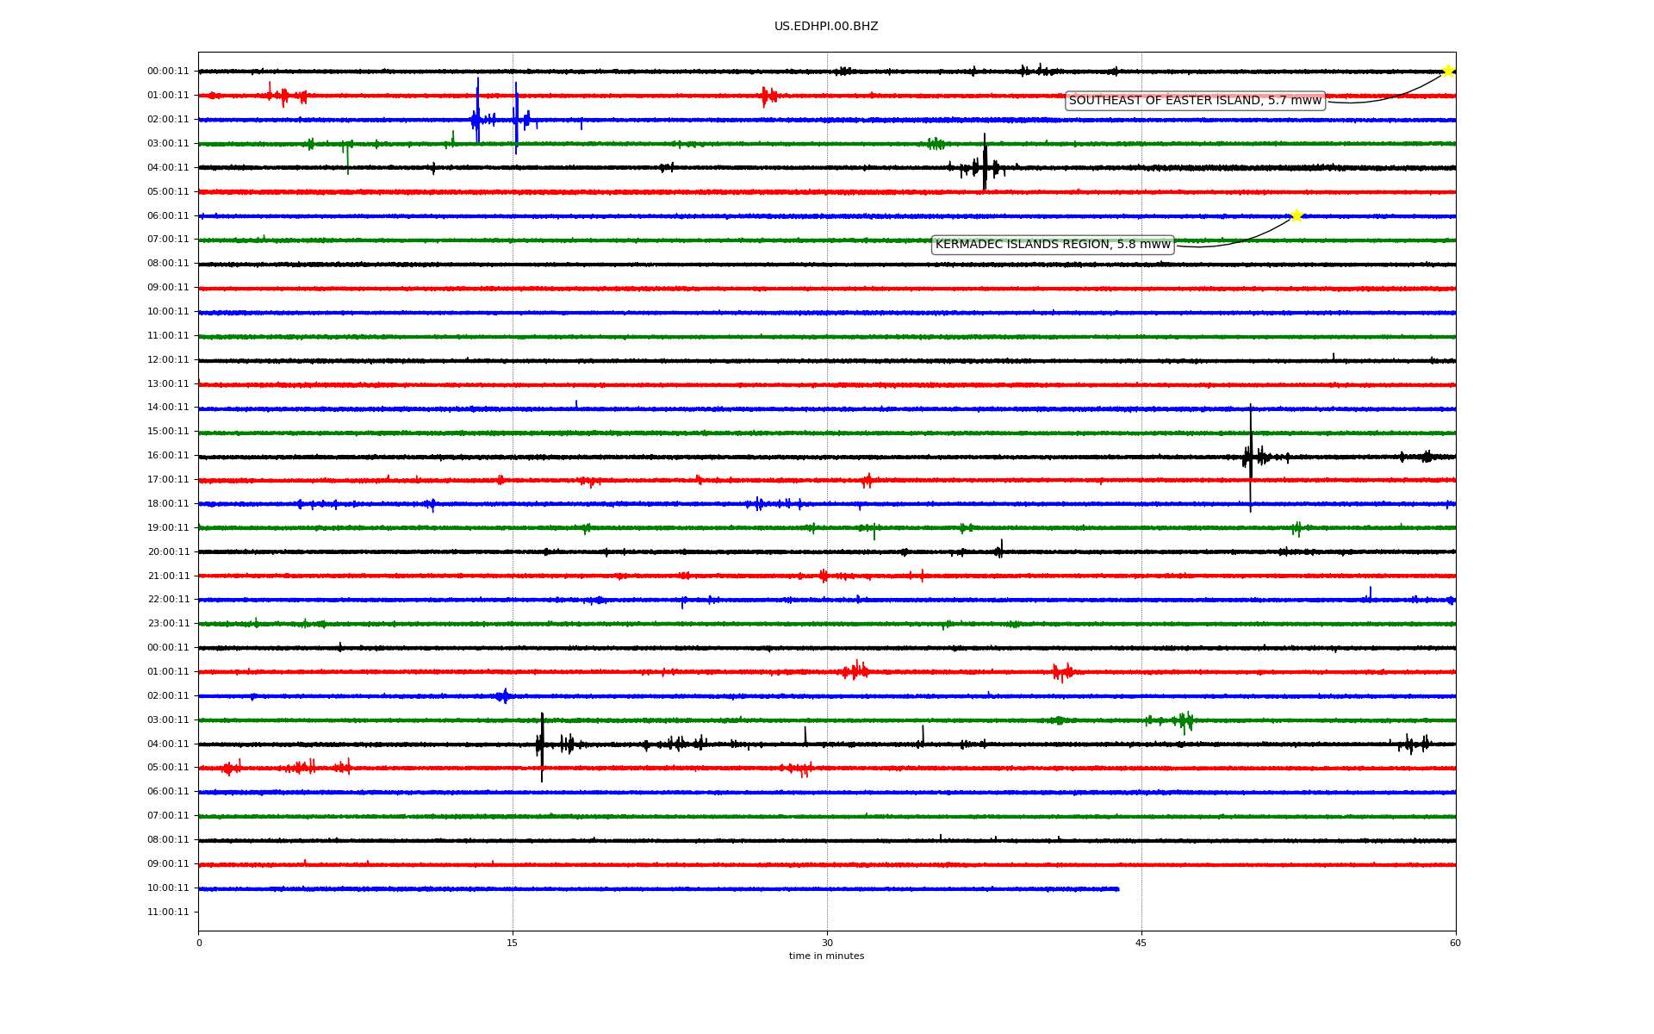1654x1034 pixels.
Task: Click the 21:00:11 trace time label
Action: (x=168, y=576)
